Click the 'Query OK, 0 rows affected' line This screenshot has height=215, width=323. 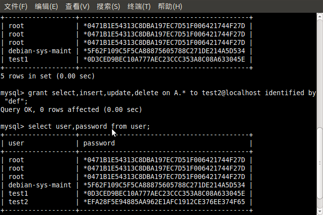(x=72, y=109)
